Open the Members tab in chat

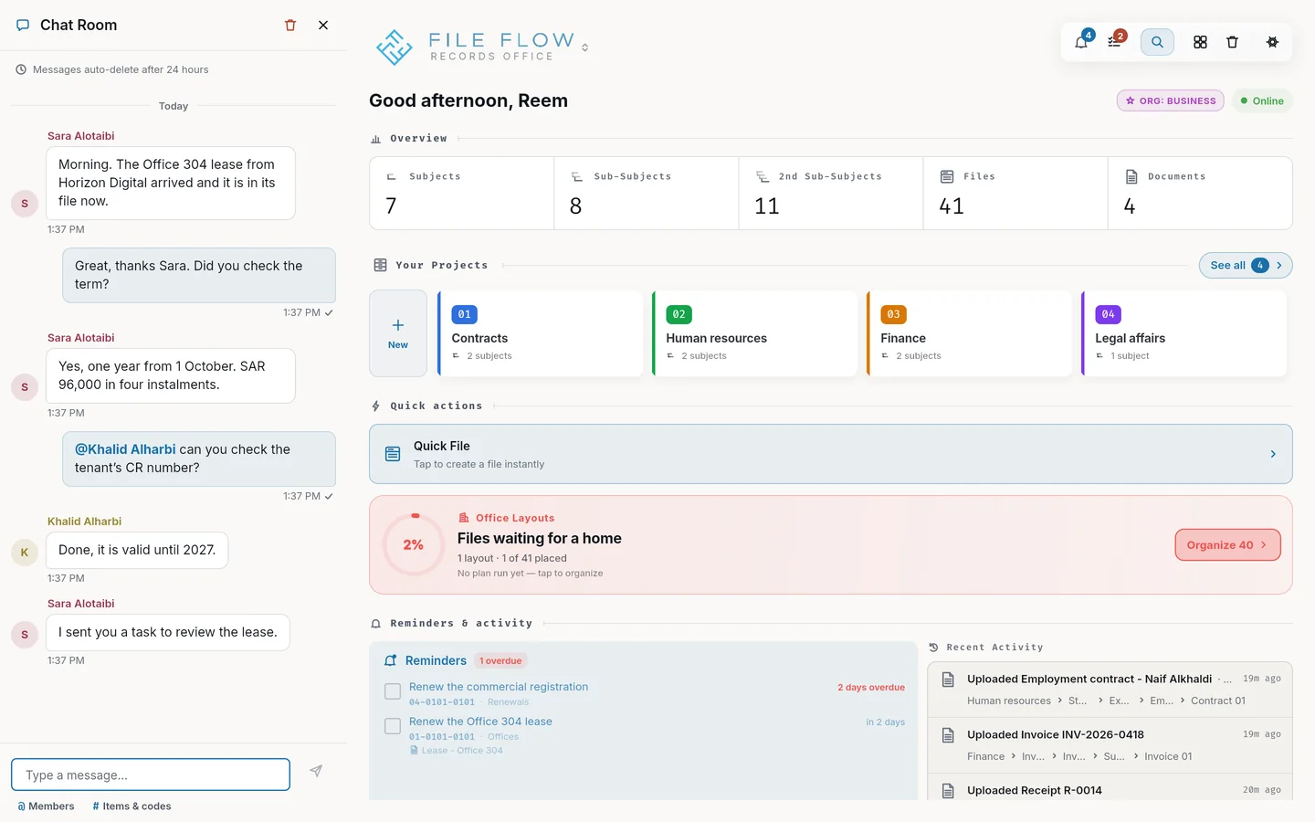46,806
